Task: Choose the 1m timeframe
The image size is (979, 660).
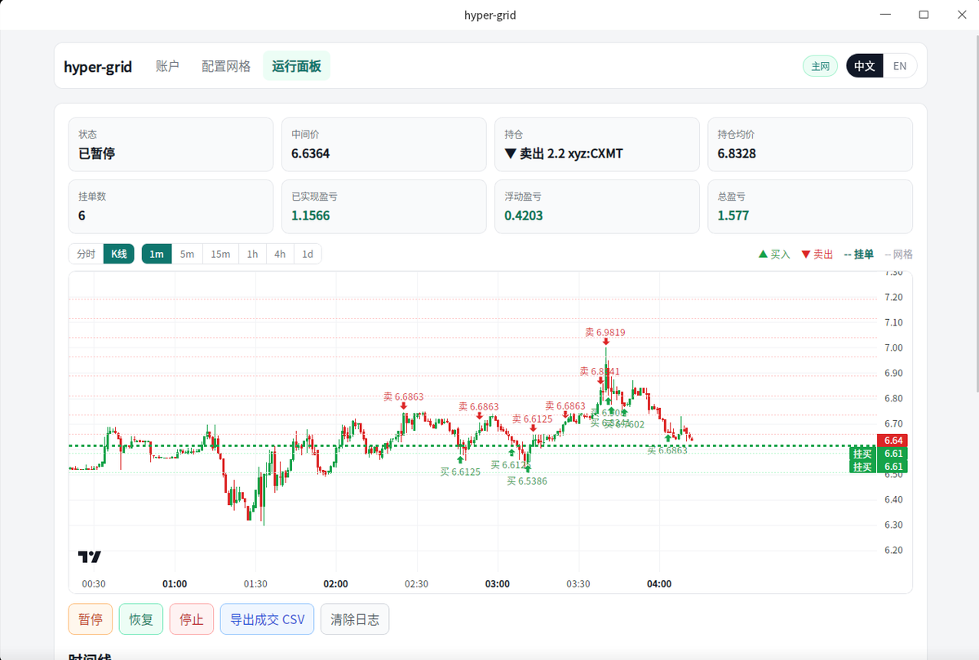Action: 157,254
